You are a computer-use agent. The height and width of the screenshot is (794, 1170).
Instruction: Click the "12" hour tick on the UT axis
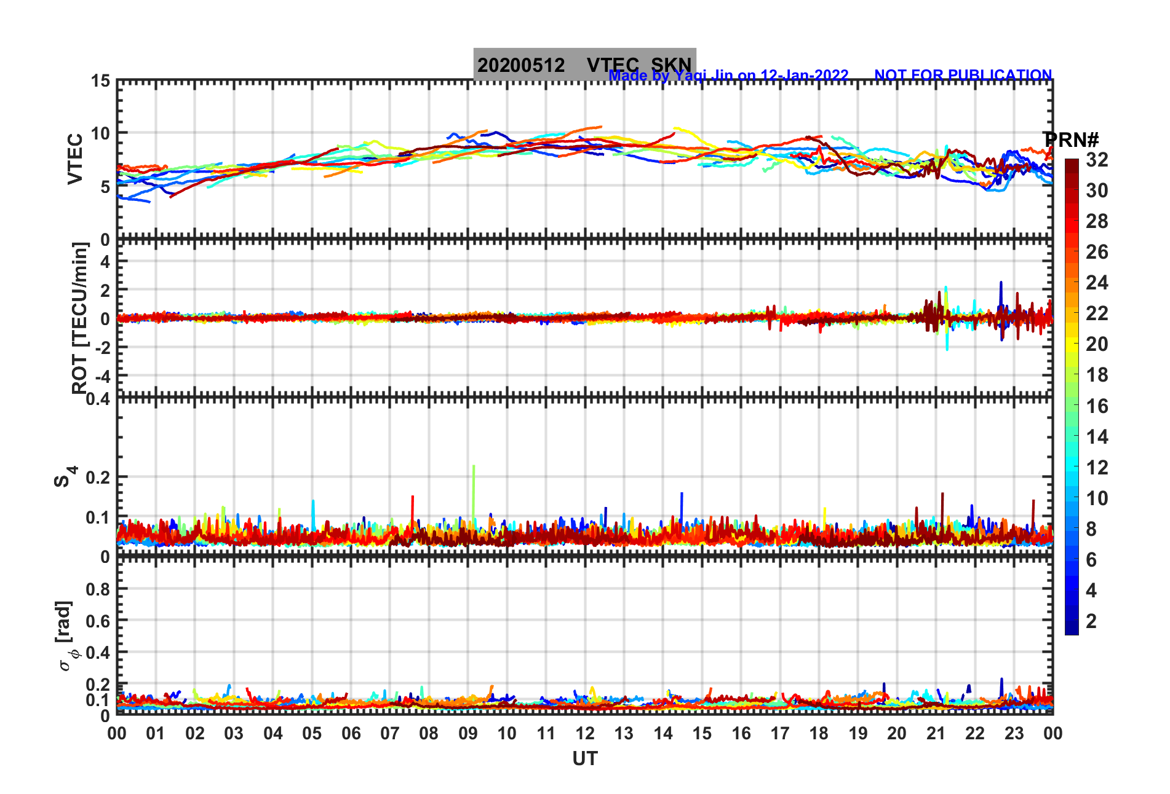585,733
